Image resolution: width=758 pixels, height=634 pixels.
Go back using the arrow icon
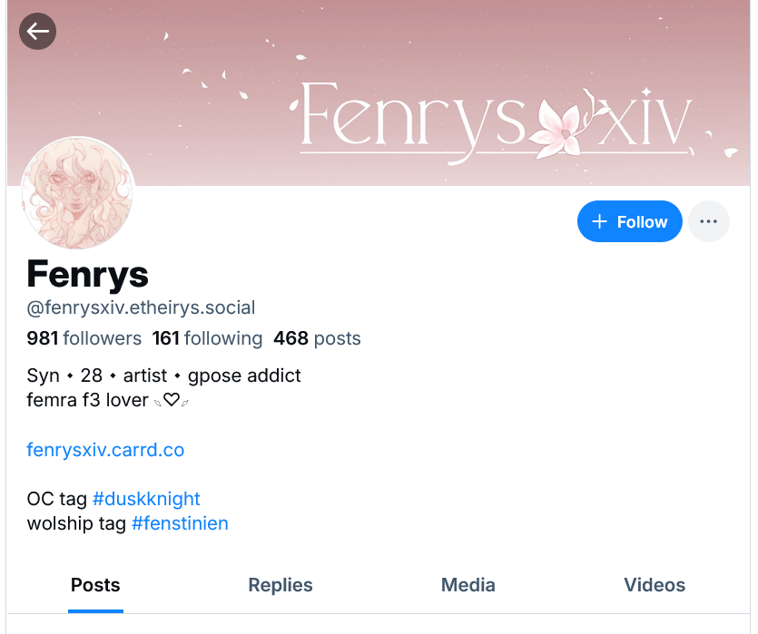(38, 32)
